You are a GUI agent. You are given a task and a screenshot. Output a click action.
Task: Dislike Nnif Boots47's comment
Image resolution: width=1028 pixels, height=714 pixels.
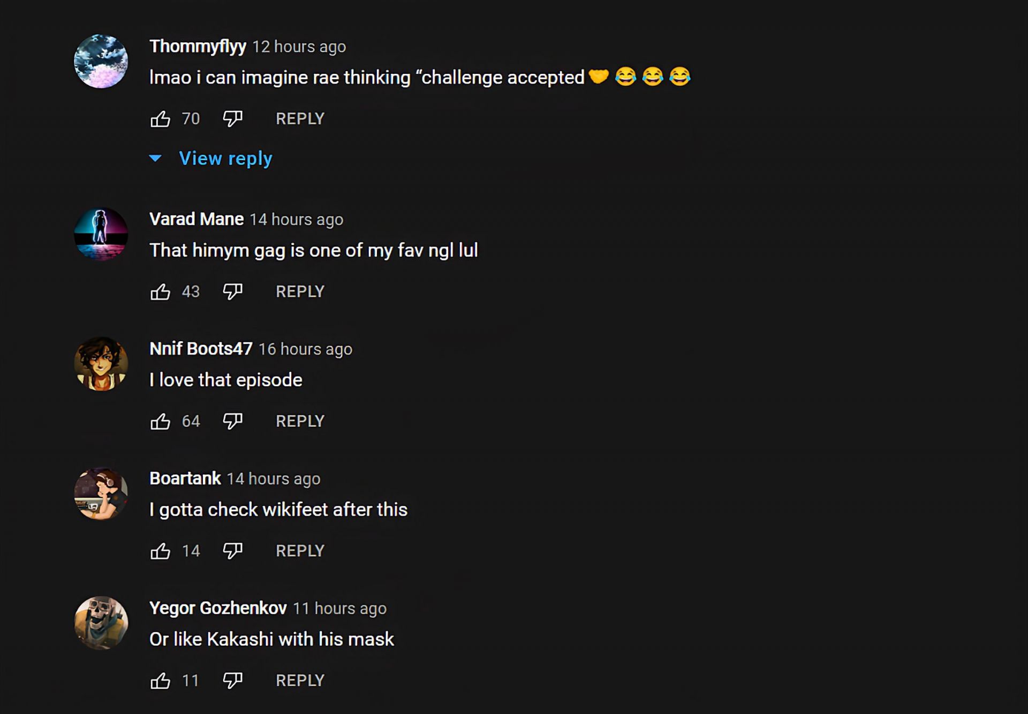click(x=232, y=421)
